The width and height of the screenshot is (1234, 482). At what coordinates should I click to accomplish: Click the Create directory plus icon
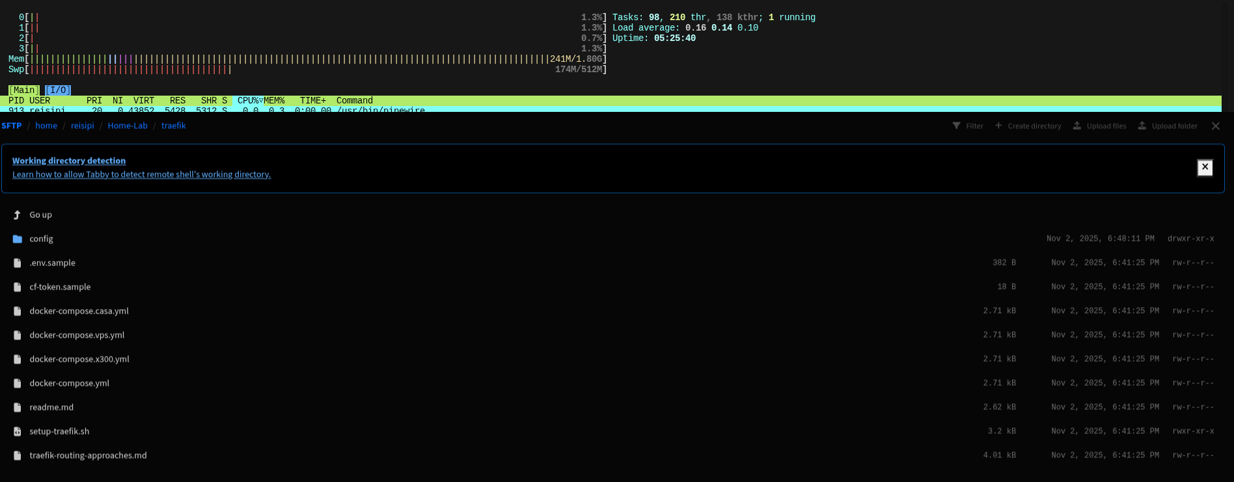(998, 126)
